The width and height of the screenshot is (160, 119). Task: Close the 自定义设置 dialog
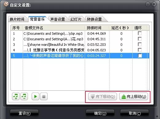(x=154, y=4)
